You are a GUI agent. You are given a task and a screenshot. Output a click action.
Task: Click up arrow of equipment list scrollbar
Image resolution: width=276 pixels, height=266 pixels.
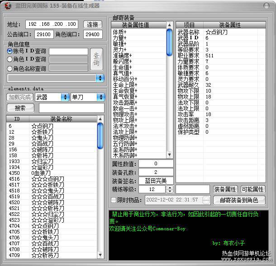(x=100, y=119)
